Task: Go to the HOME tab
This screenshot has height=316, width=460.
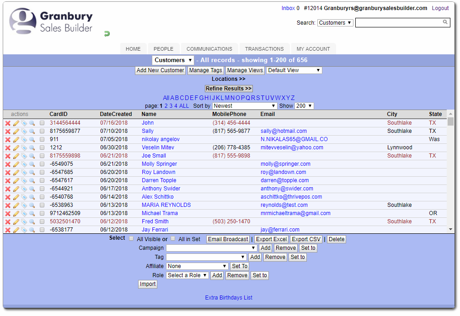Action: tap(133, 49)
